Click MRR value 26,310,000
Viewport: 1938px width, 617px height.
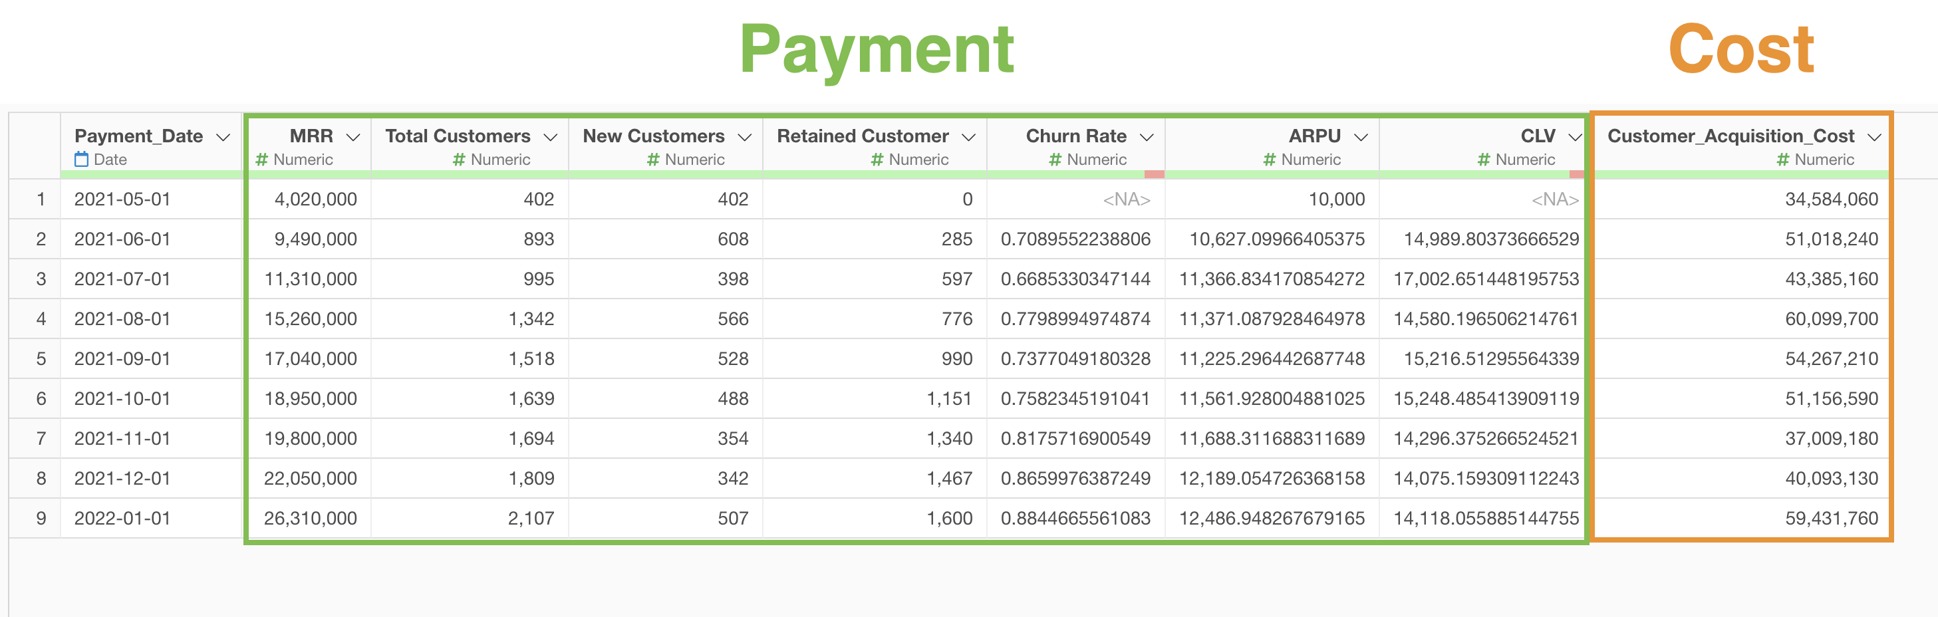click(x=311, y=519)
